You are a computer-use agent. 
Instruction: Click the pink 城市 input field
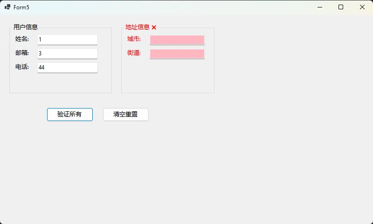click(x=177, y=40)
